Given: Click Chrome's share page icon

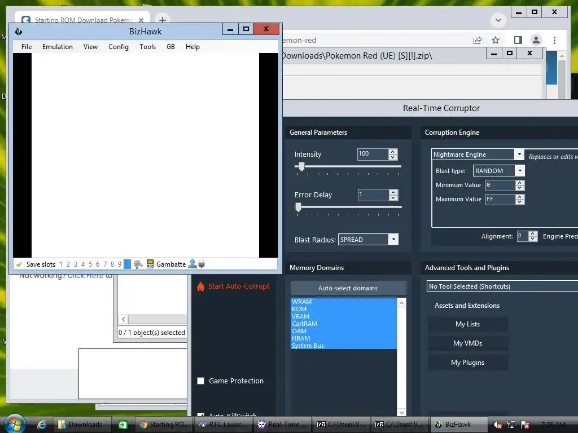Looking at the screenshot, I should point(478,40).
